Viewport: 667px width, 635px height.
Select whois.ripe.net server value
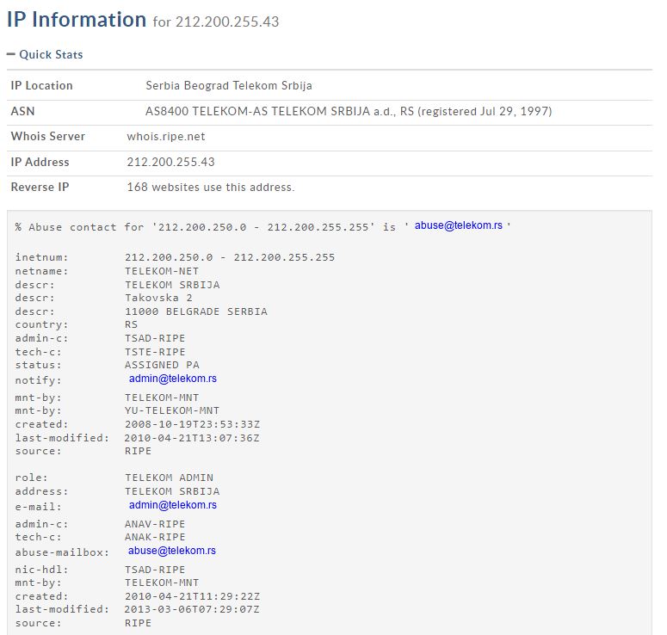tap(166, 137)
